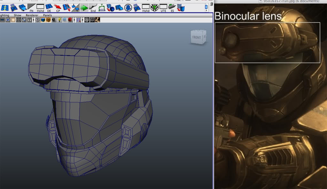327x189 pixels.
Task: Click the sculpt polygon shelf icon left of second Hshd
Action: coord(137,8)
